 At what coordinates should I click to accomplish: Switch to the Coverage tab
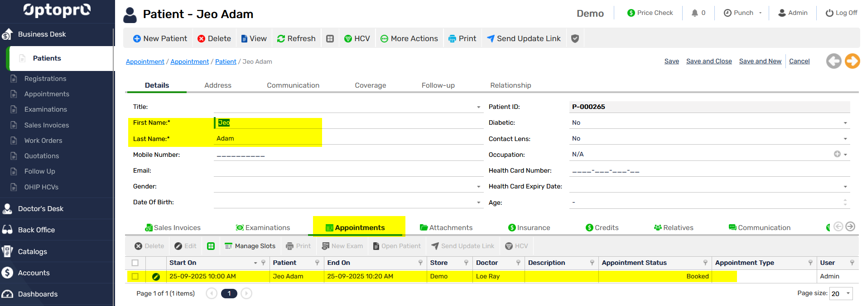370,85
